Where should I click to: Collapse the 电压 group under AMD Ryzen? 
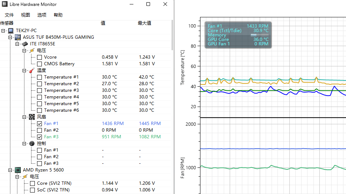click(17, 177)
